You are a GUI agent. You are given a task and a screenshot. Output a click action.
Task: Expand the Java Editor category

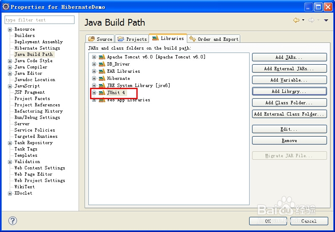coord(10,74)
